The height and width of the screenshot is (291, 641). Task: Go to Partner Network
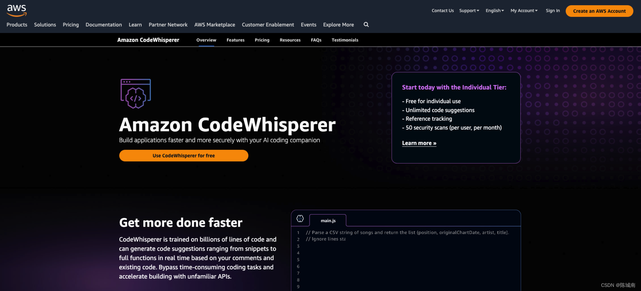pyautogui.click(x=168, y=25)
